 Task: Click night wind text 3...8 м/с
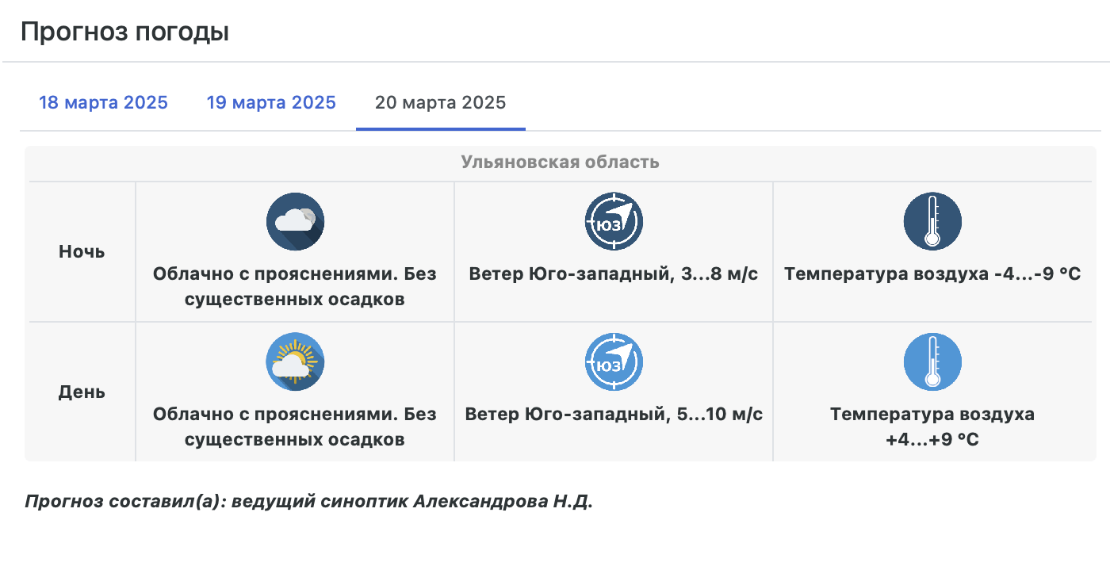[x=719, y=274]
